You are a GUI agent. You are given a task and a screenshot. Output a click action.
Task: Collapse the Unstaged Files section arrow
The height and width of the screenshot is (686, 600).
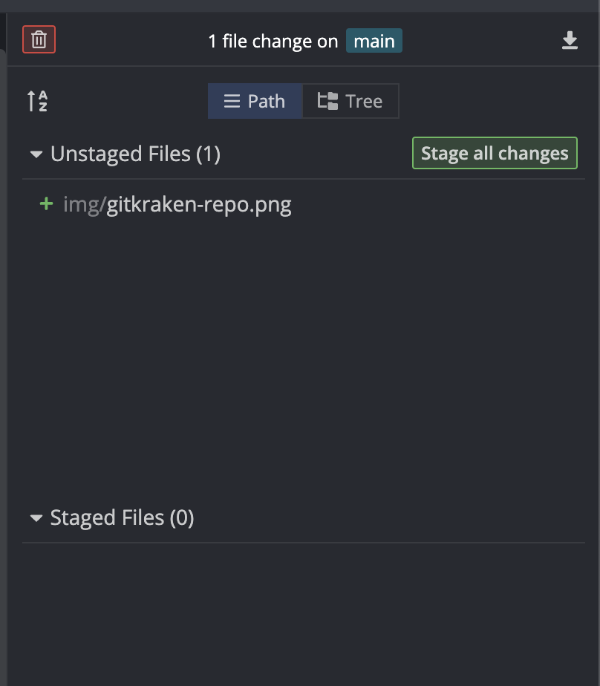[x=36, y=154]
